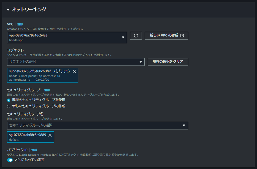This screenshot has height=169, width=257.
Task: Open the サブネットの選択 dropdown
Action: (x=76, y=62)
